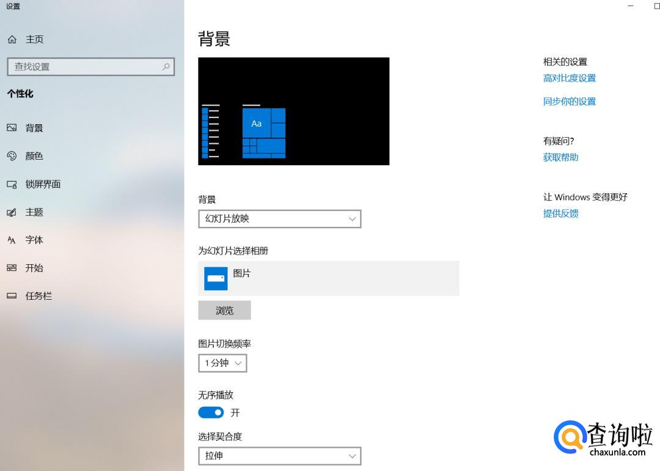Screen dimensions: 660x471
Task: Click the brush icon beside 主题
Action: [x=12, y=212]
